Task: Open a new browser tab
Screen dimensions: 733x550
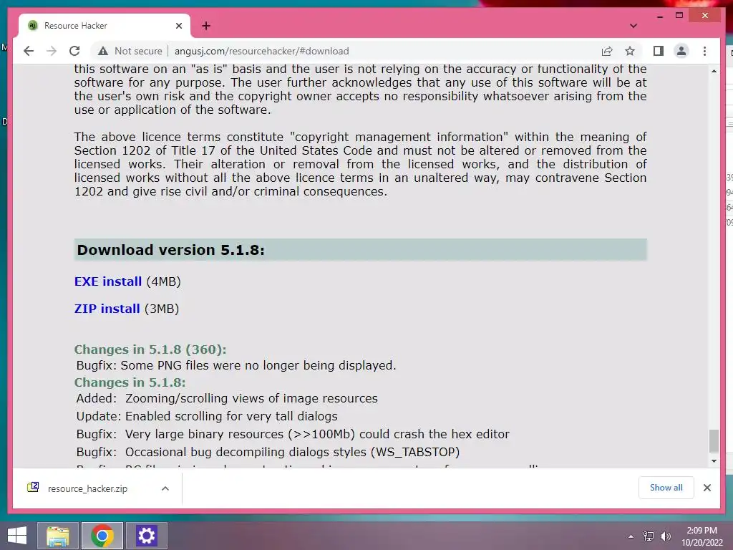Action: [206, 26]
